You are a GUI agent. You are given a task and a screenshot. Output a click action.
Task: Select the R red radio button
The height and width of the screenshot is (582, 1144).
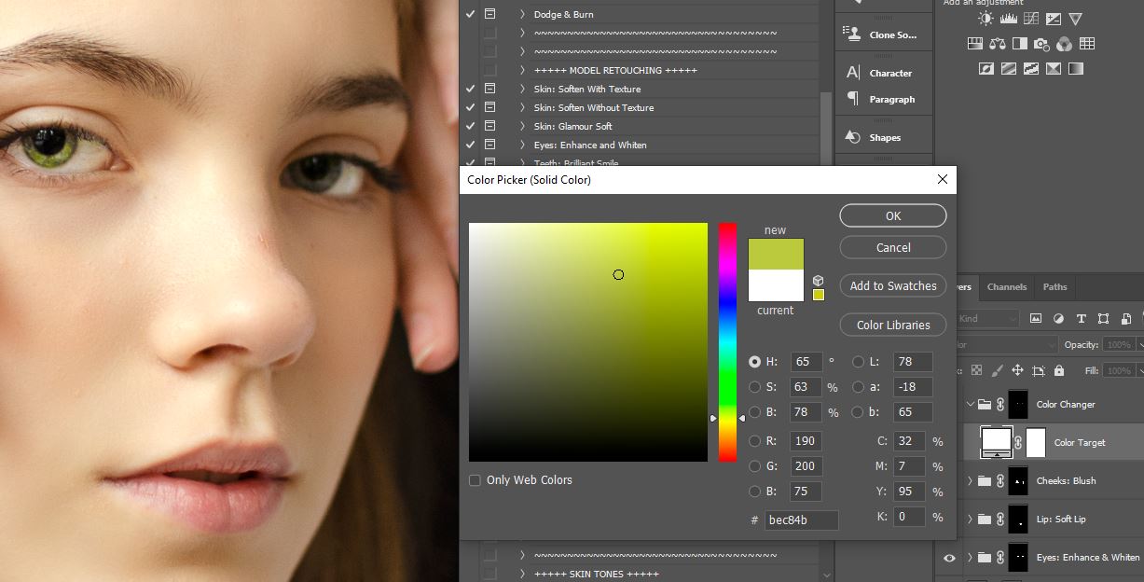click(754, 440)
